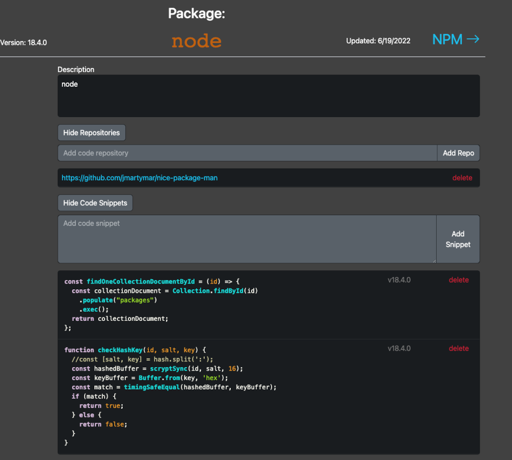Click v18.4.0 label of checkHashKey snippet

(x=399, y=348)
